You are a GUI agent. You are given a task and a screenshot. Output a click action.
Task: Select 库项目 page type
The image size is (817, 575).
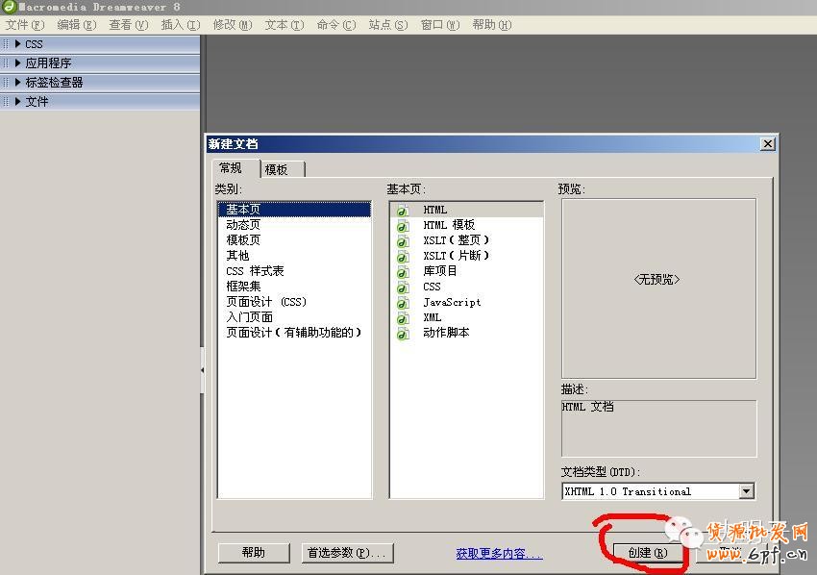(466, 271)
